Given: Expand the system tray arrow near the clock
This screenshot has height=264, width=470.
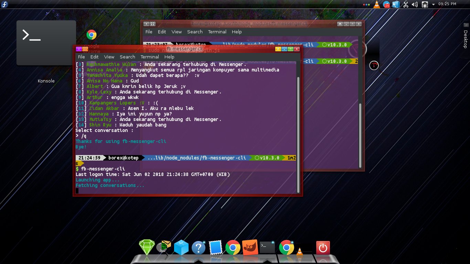Looking at the screenshot, I should point(433,4).
